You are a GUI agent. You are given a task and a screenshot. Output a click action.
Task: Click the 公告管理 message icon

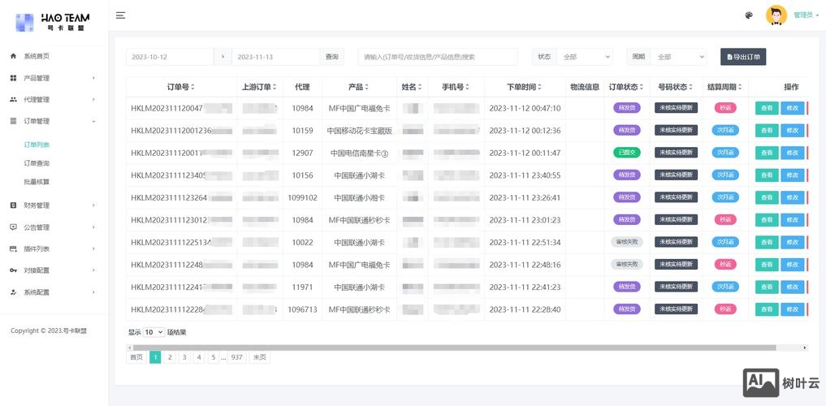click(x=14, y=227)
